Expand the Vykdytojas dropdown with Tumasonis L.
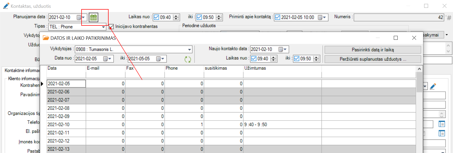 pos(190,49)
